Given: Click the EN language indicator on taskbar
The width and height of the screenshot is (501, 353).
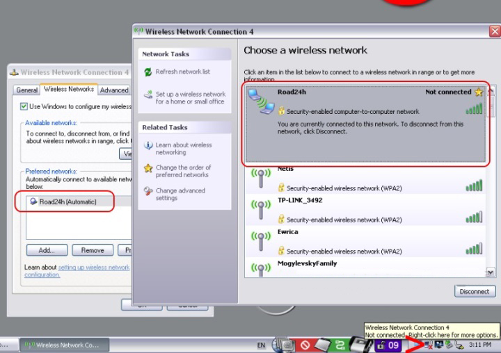Looking at the screenshot, I should (x=261, y=345).
